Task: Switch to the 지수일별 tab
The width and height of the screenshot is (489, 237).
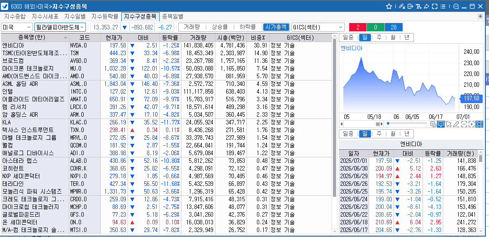Action: click(x=75, y=16)
